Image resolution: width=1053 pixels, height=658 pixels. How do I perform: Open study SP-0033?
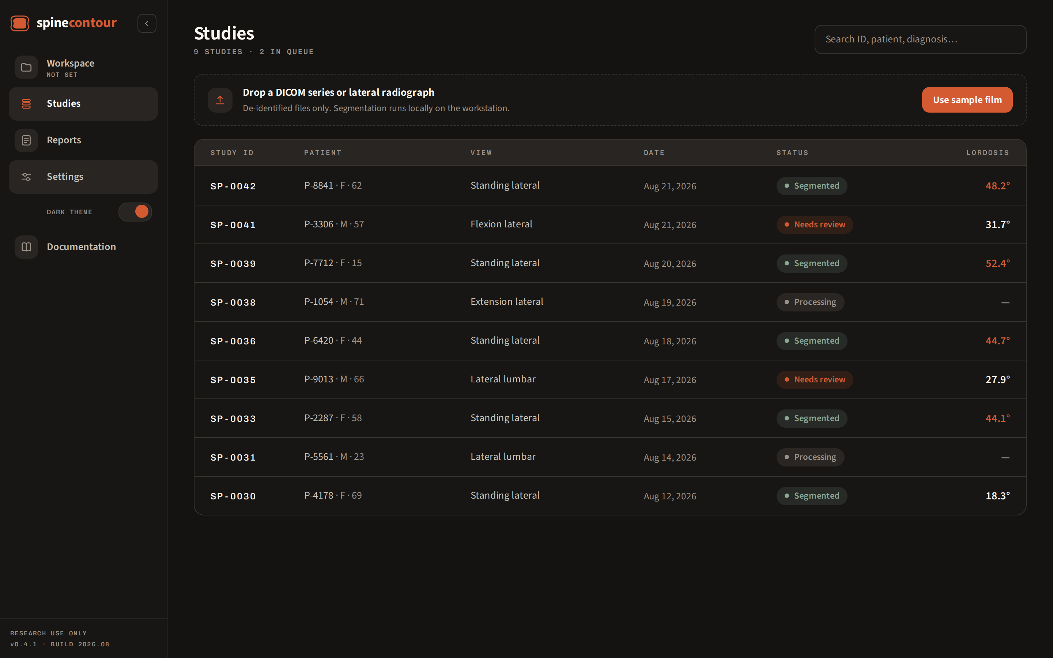click(x=610, y=418)
